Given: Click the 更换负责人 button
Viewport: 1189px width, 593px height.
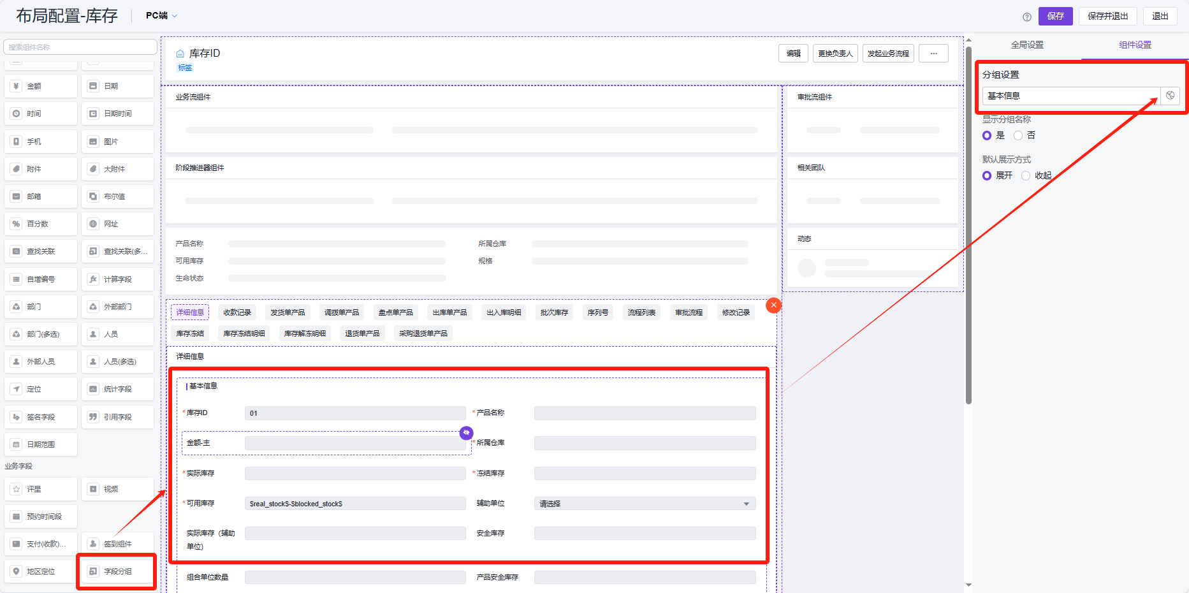Looking at the screenshot, I should click(x=835, y=54).
